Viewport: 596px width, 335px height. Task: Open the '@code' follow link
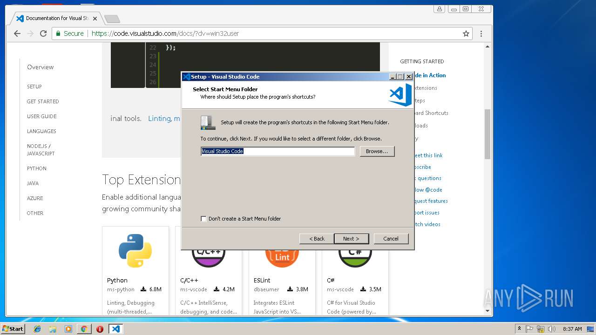(x=428, y=190)
